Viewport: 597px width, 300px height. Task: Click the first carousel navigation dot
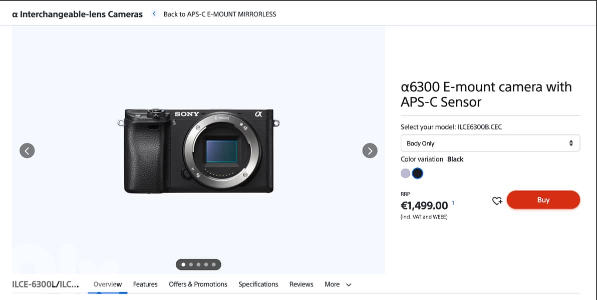(183, 264)
